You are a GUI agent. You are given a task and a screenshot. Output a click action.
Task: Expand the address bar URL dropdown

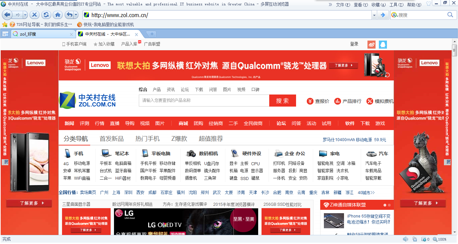[x=374, y=15]
